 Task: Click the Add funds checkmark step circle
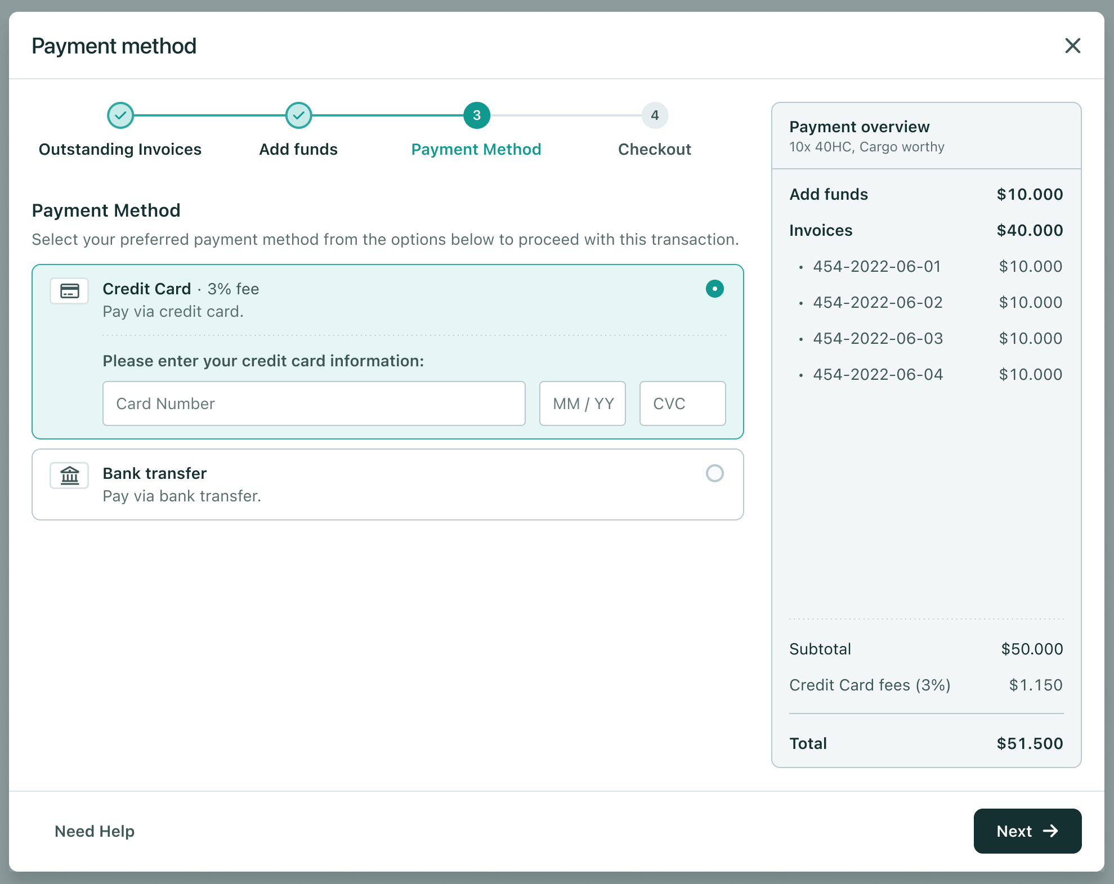pyautogui.click(x=298, y=115)
